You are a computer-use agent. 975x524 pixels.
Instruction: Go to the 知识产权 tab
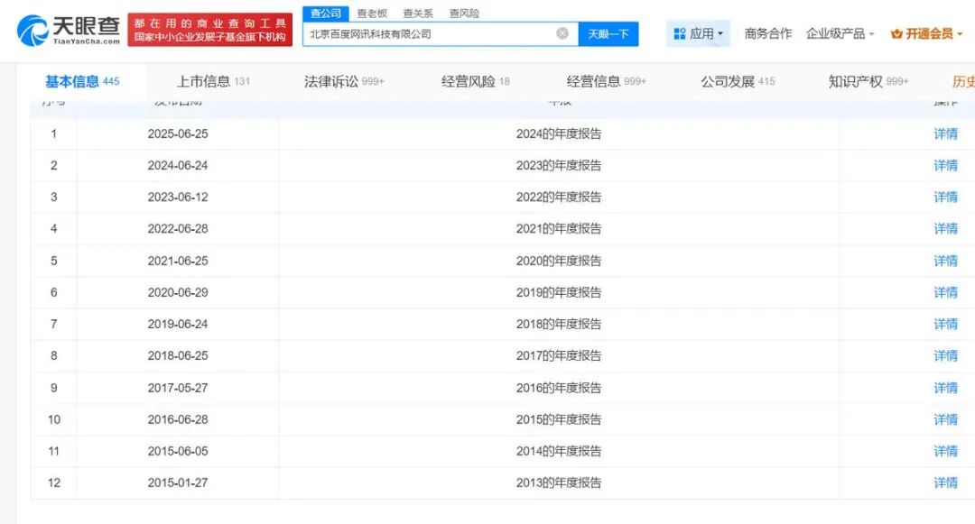pos(868,81)
